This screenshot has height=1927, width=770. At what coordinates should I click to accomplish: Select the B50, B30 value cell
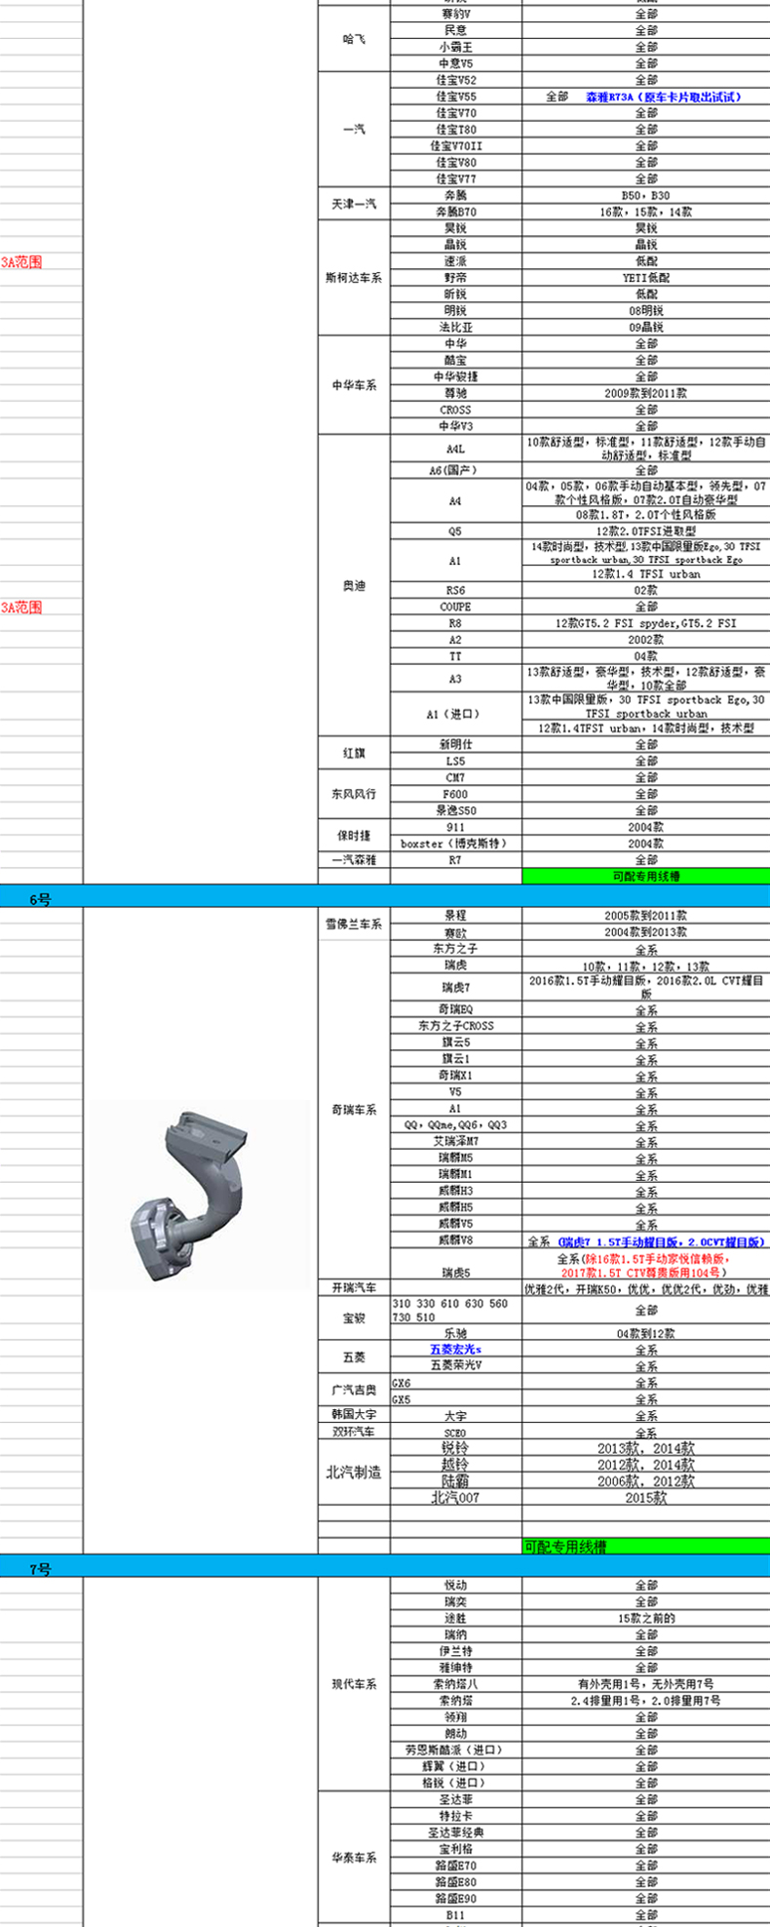click(x=646, y=195)
